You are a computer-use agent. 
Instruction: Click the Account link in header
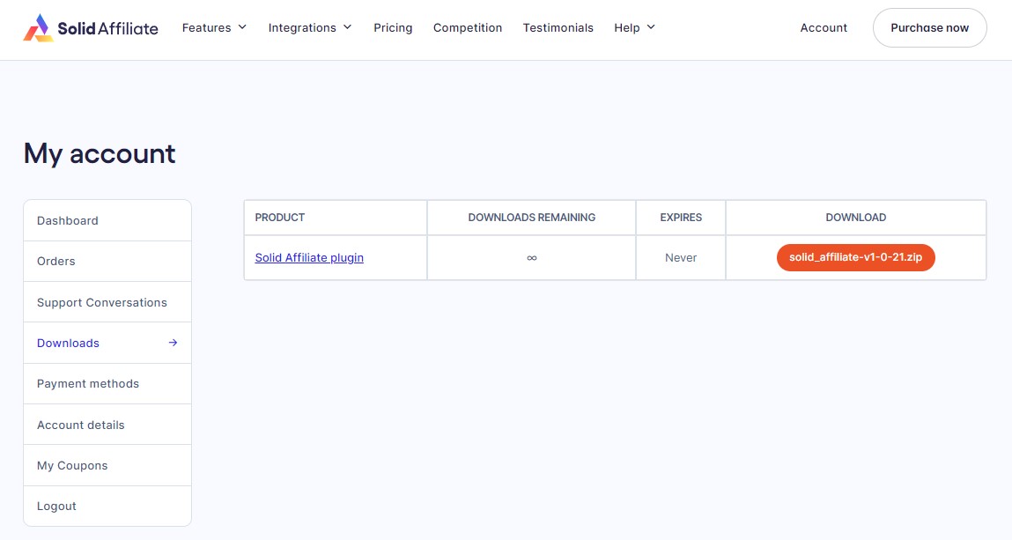click(x=824, y=27)
